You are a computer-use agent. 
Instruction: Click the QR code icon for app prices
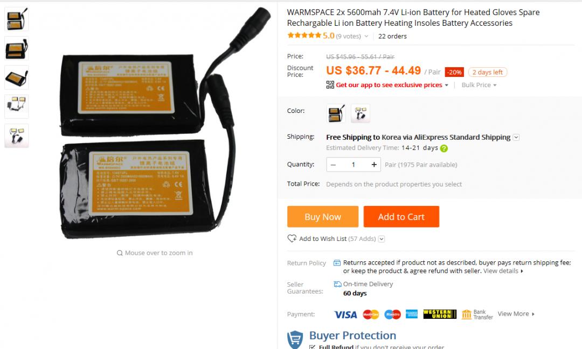[x=330, y=85]
